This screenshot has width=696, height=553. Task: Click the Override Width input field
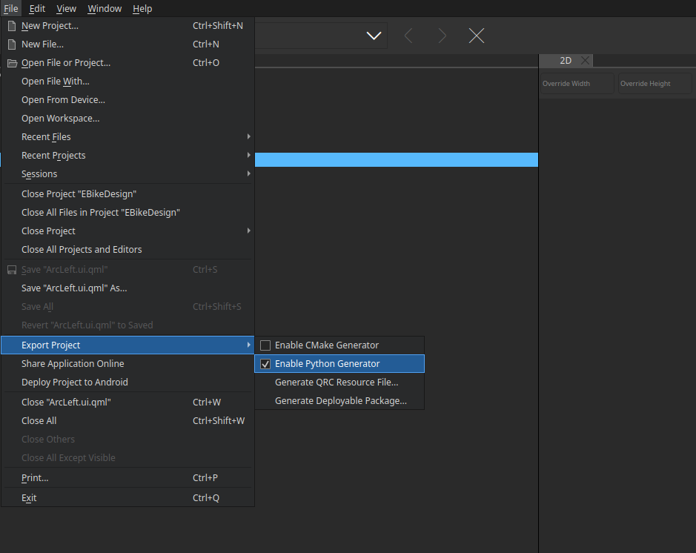click(576, 84)
